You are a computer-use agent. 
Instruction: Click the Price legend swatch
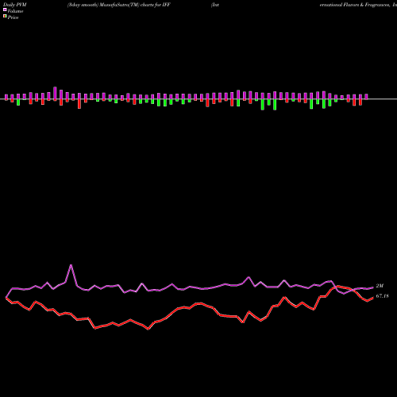pos(5,17)
